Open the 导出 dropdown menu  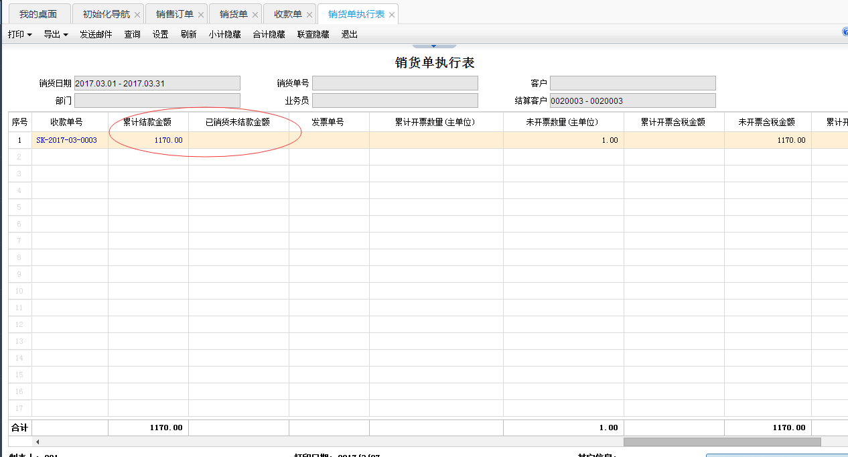56,34
